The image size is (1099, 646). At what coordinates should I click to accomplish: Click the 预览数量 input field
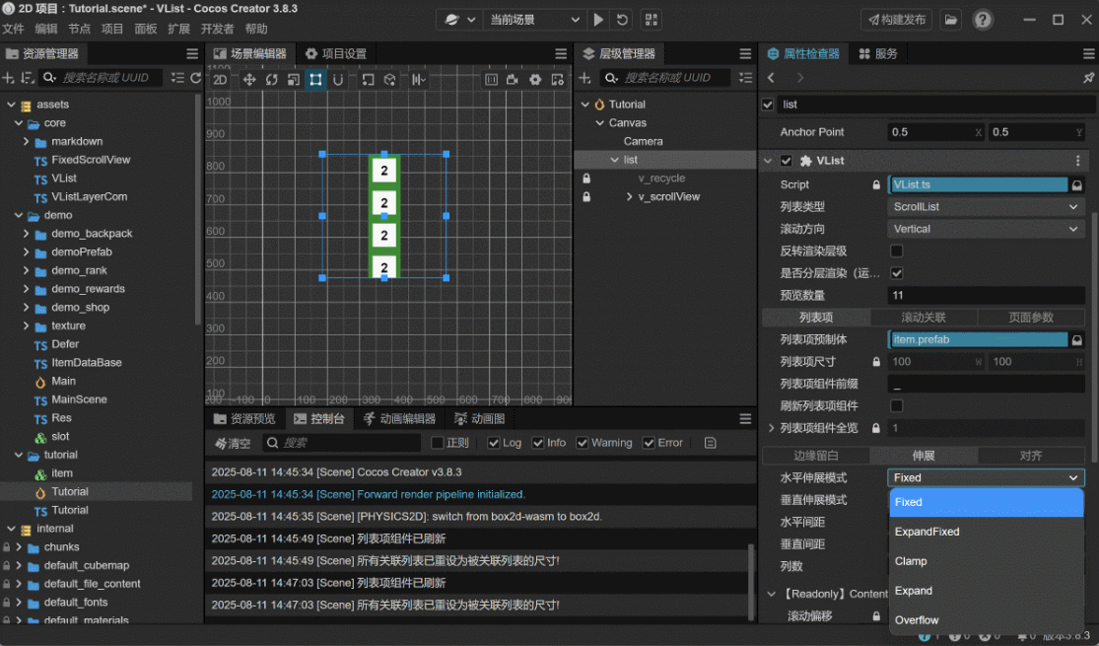986,295
